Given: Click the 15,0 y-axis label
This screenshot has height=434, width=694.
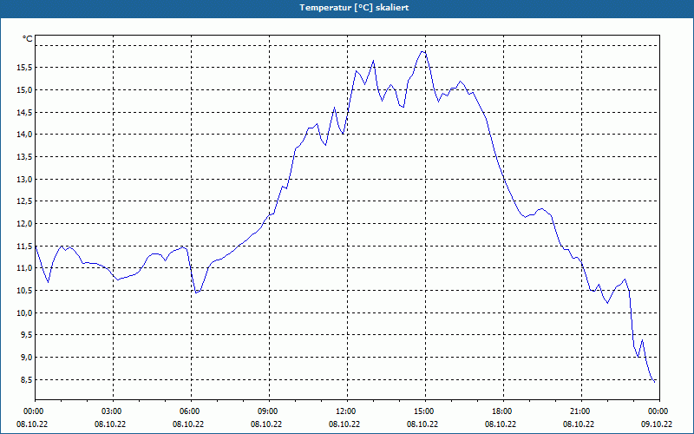Looking at the screenshot, I should pyautogui.click(x=24, y=90).
